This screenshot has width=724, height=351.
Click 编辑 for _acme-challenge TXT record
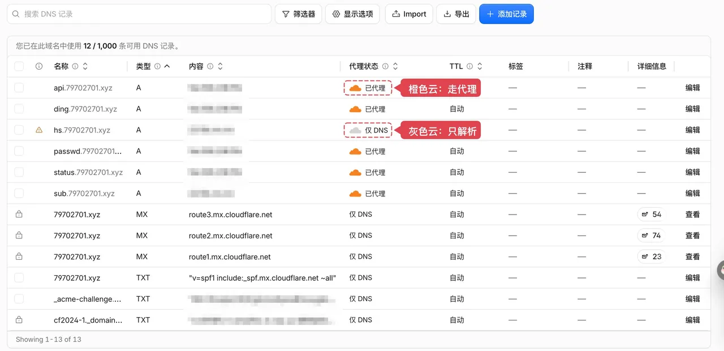[693, 299]
